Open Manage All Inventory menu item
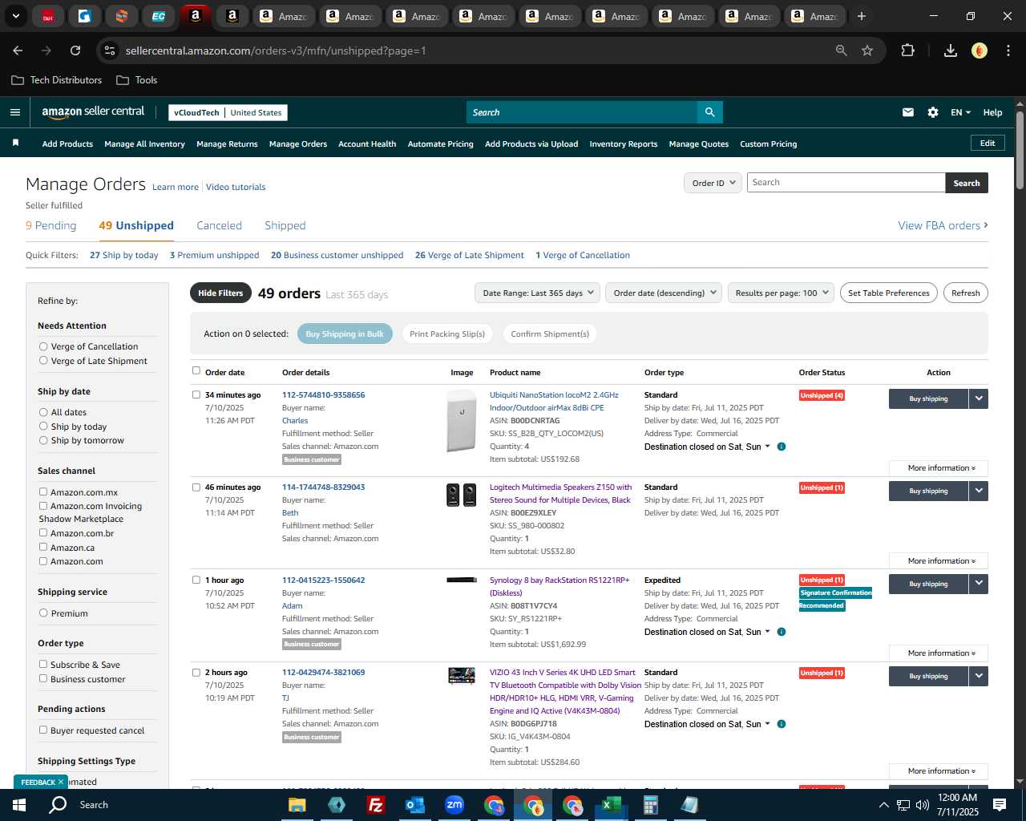1026x821 pixels. (x=144, y=144)
